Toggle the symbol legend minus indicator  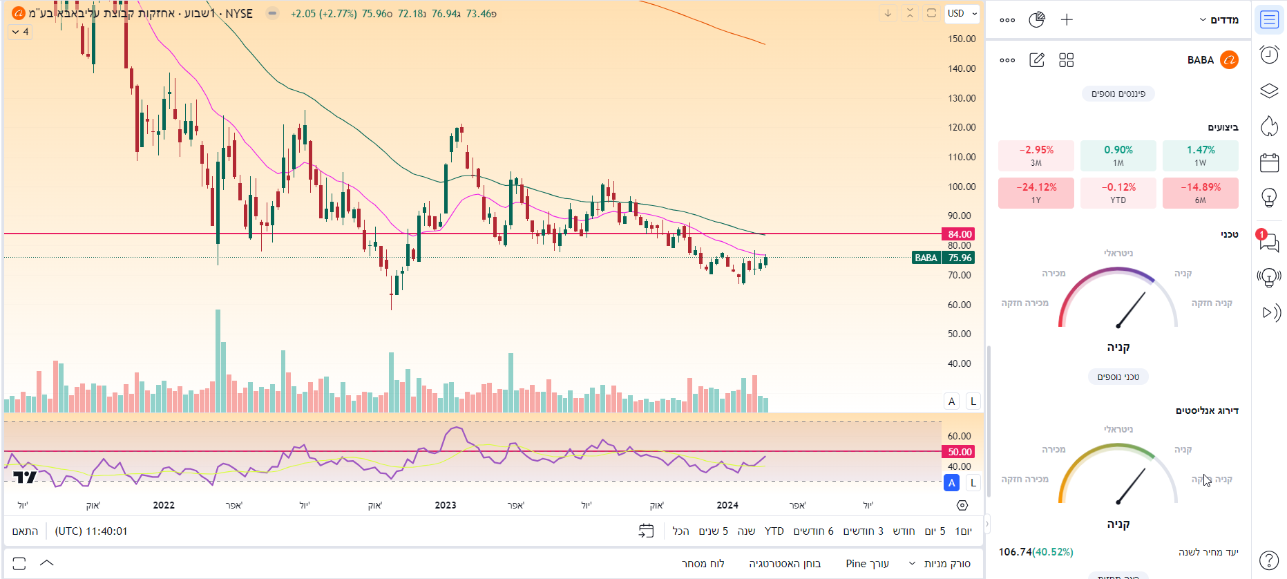273,13
